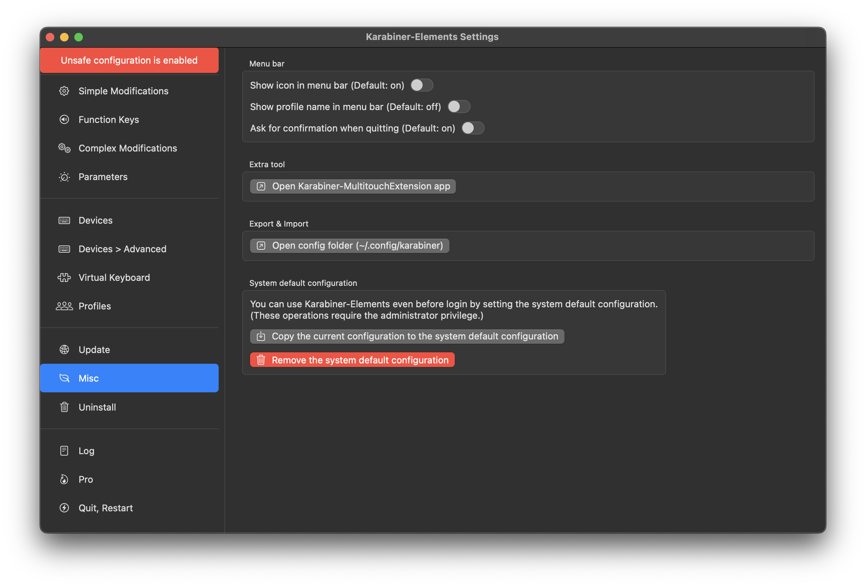Select Parameters in the sidebar

pyautogui.click(x=129, y=177)
